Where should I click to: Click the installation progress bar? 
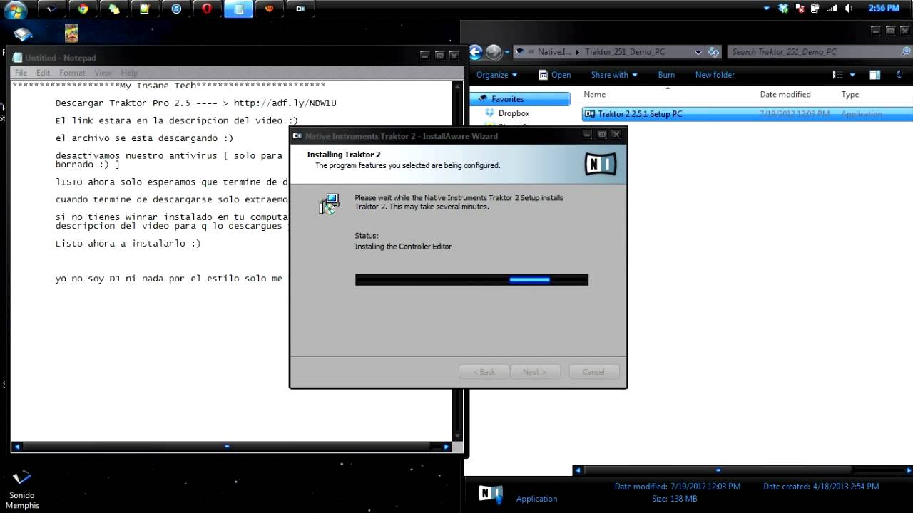(471, 280)
